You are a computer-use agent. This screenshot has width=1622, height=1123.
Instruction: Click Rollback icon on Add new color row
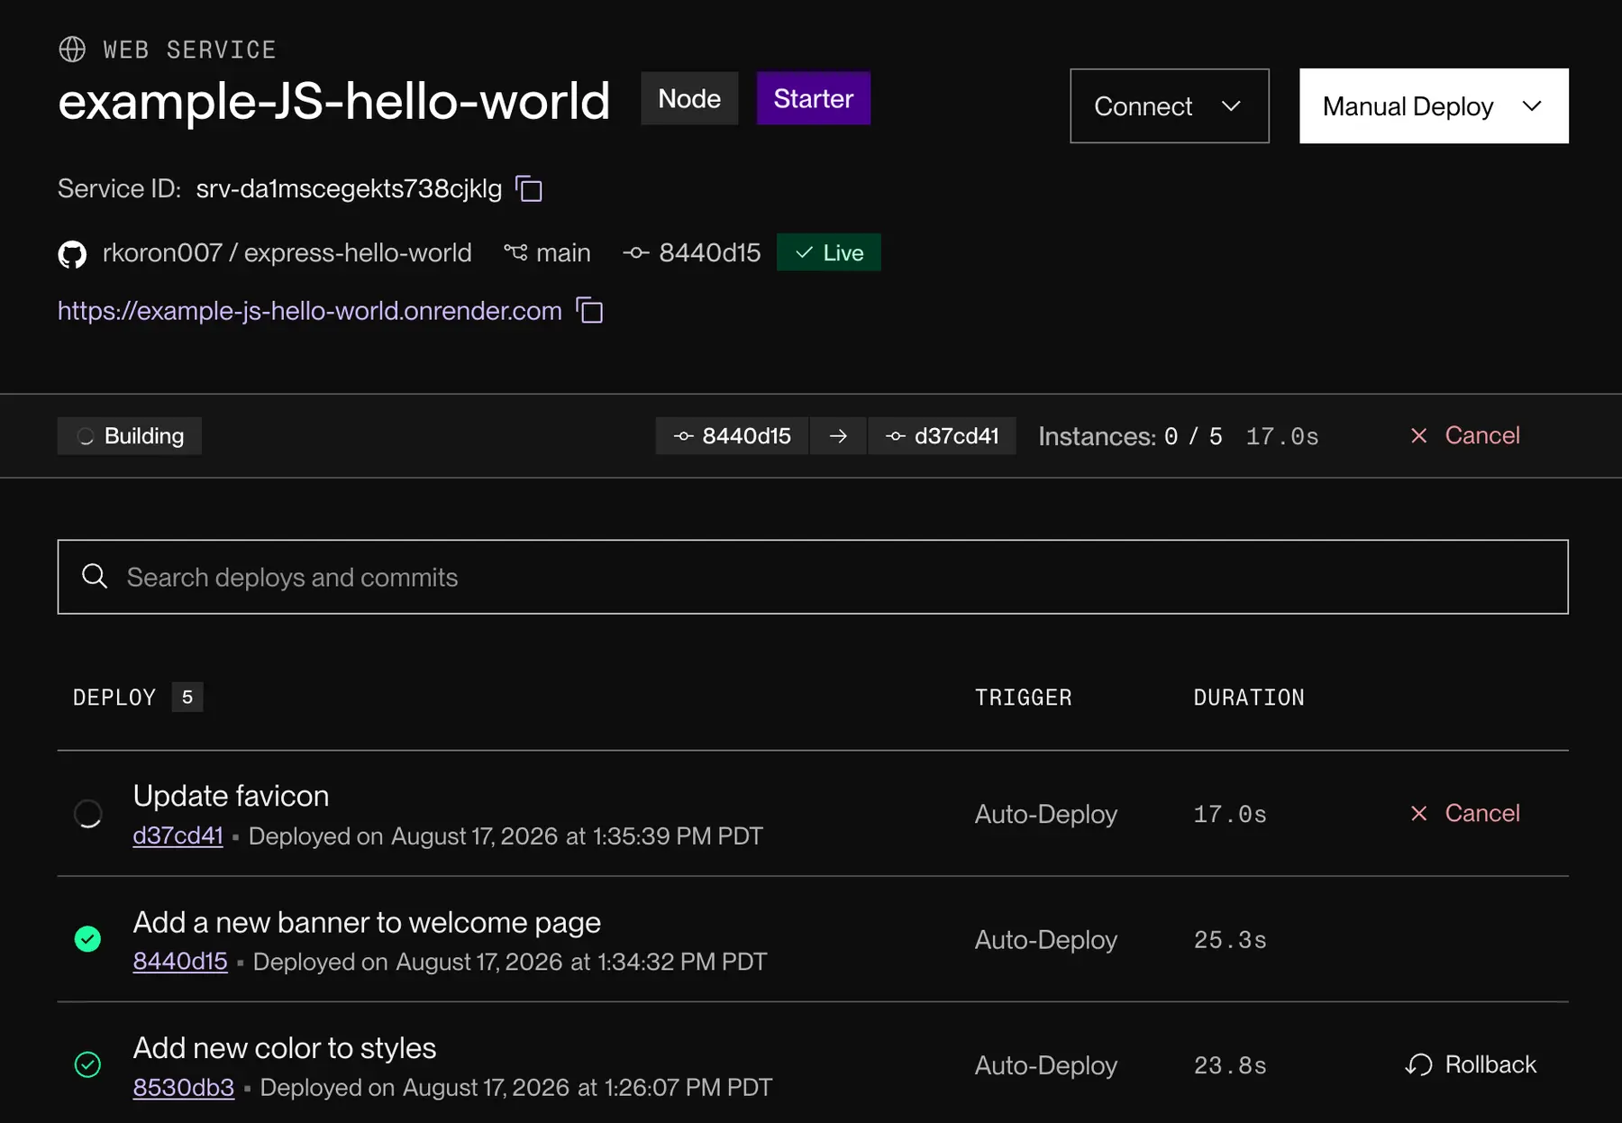coord(1418,1064)
